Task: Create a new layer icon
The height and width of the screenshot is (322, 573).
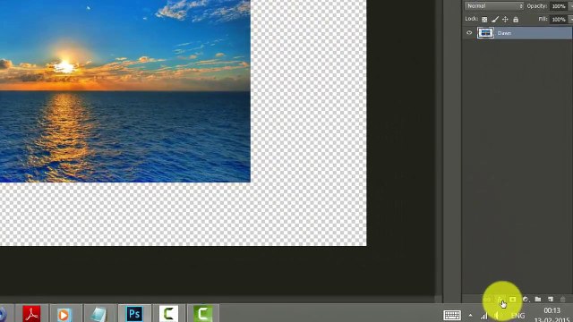Action: [551, 300]
